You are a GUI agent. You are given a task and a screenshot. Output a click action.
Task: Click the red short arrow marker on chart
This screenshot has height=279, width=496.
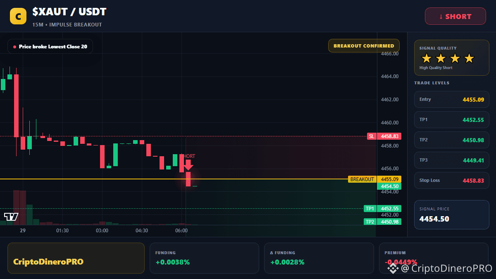point(188,165)
